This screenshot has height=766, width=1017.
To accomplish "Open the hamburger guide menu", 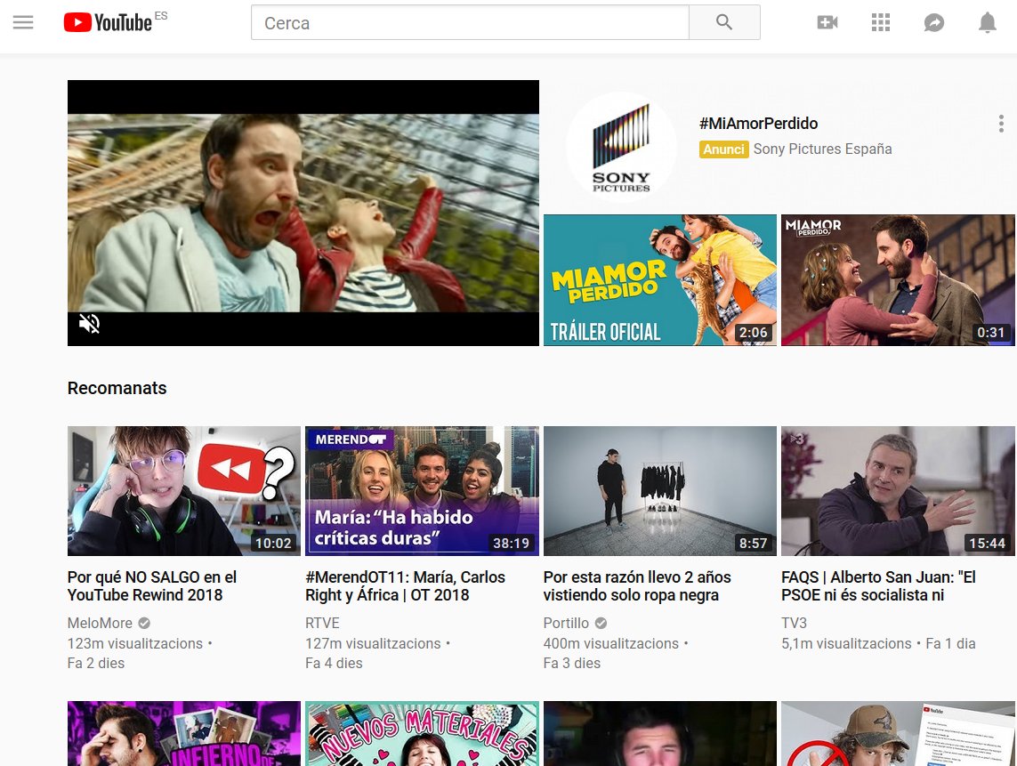I will (23, 23).
